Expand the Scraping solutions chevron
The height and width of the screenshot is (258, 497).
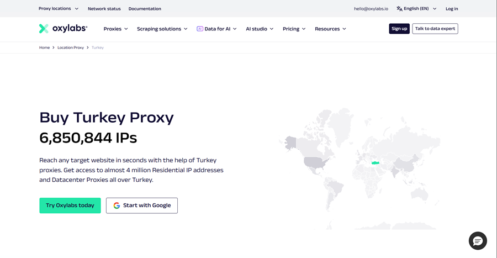[x=186, y=29]
